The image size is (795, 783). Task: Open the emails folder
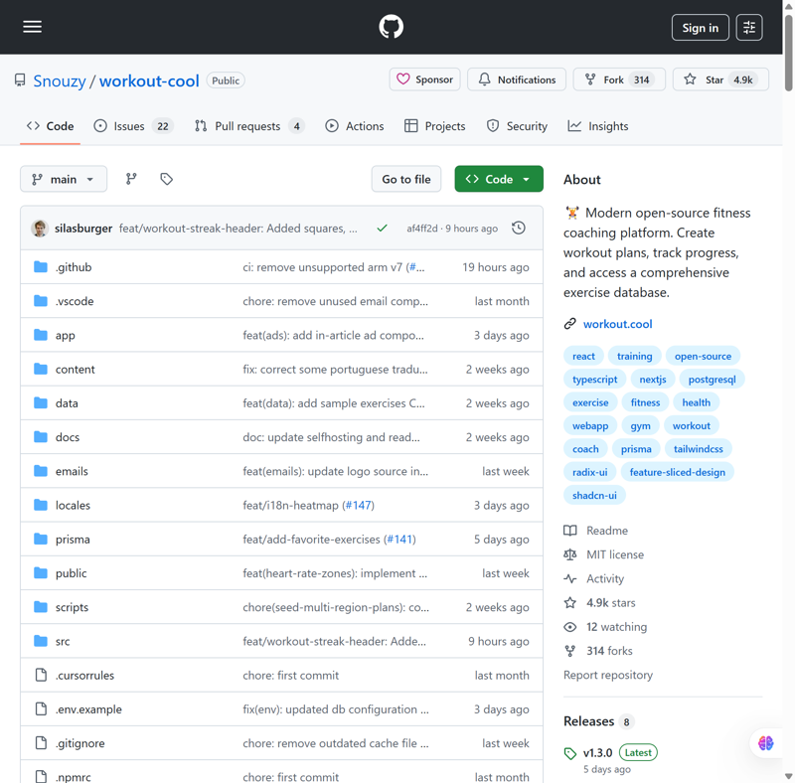click(72, 471)
